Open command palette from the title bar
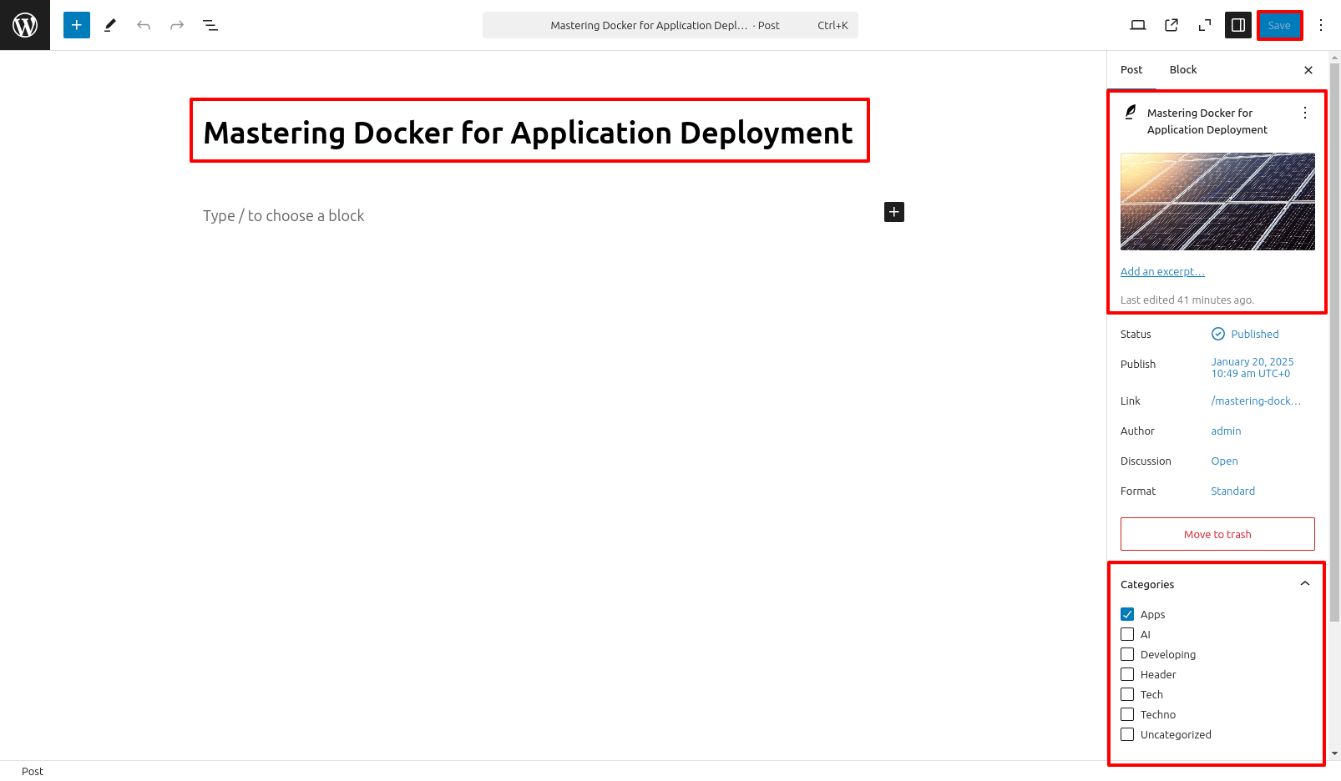Image resolution: width=1341 pixels, height=781 pixels. click(670, 25)
